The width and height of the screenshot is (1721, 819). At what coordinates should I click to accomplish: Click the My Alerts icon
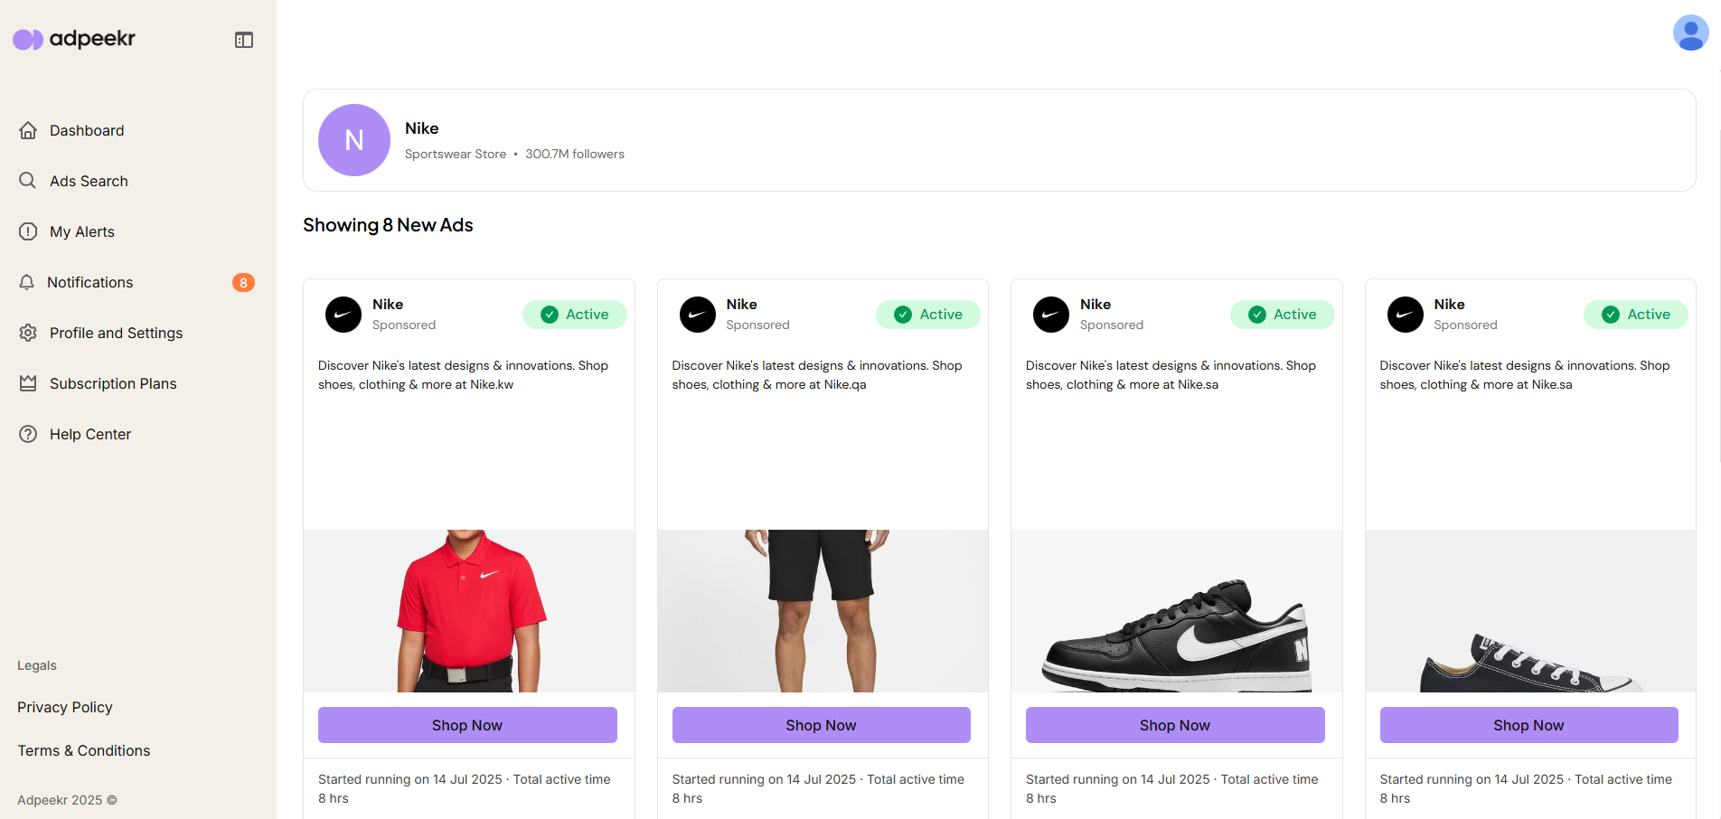coord(28,231)
